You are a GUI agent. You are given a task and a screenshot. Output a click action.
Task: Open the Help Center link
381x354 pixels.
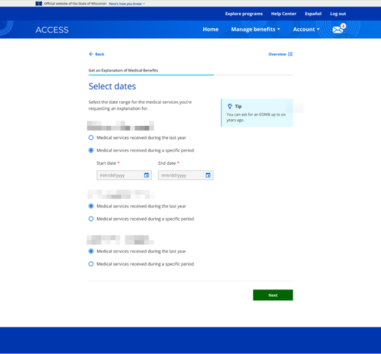[x=283, y=13]
